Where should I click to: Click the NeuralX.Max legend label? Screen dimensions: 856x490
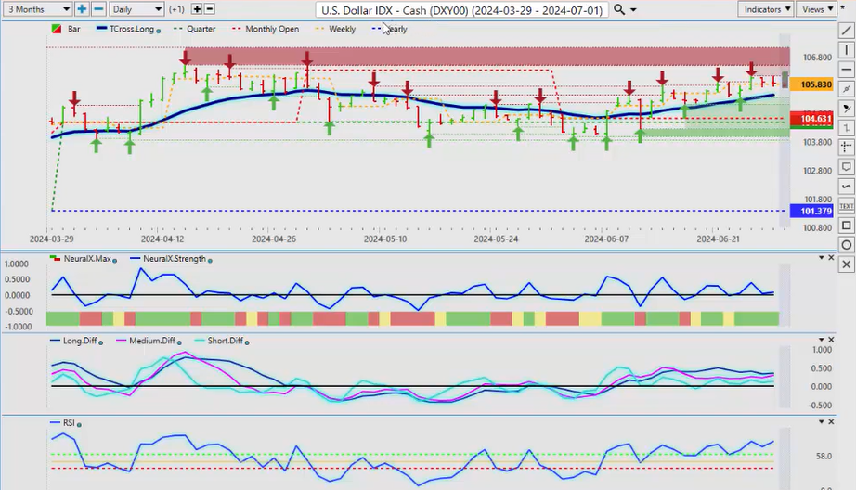[x=87, y=259]
